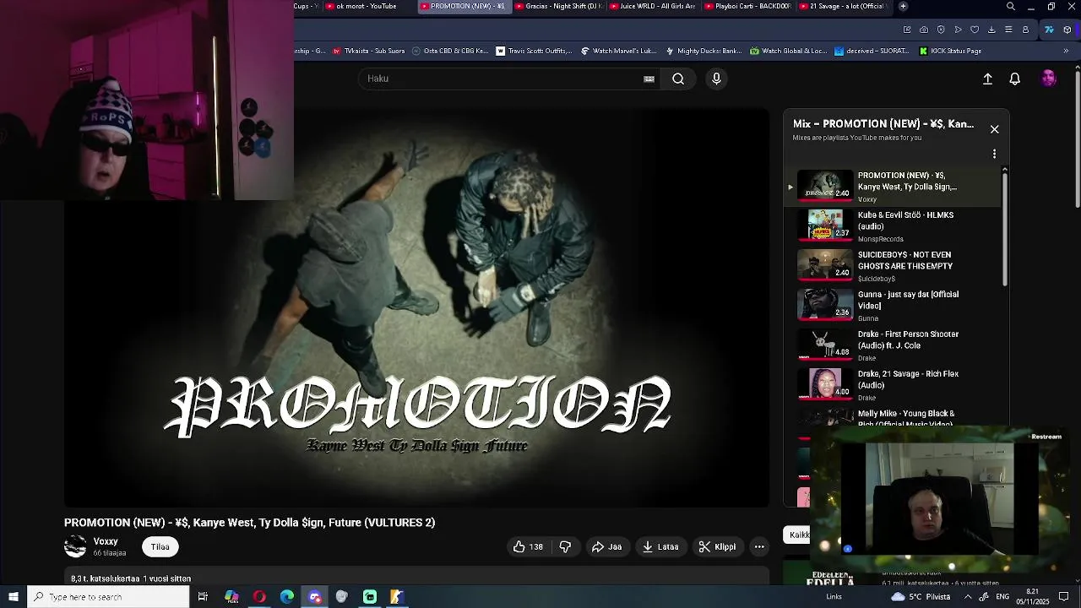Open YouTube notifications bell
The height and width of the screenshot is (608, 1081).
1015,79
